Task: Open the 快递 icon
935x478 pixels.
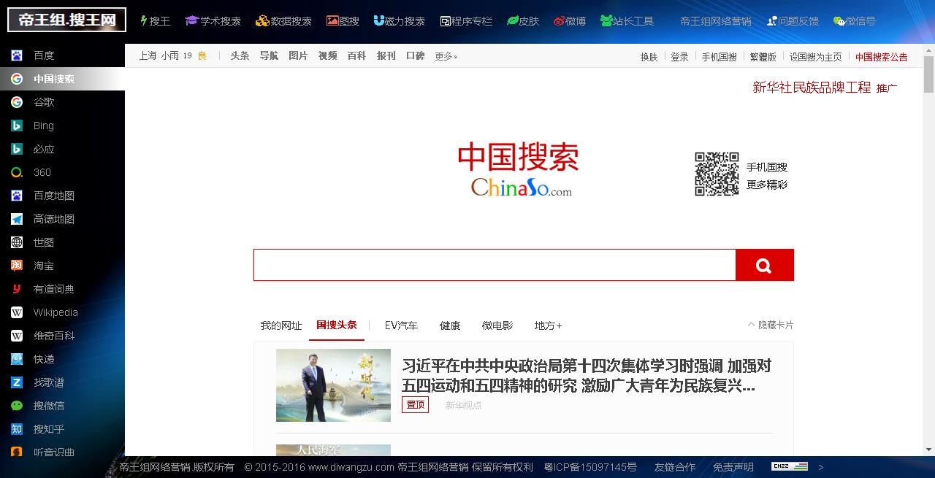Action: pos(17,359)
